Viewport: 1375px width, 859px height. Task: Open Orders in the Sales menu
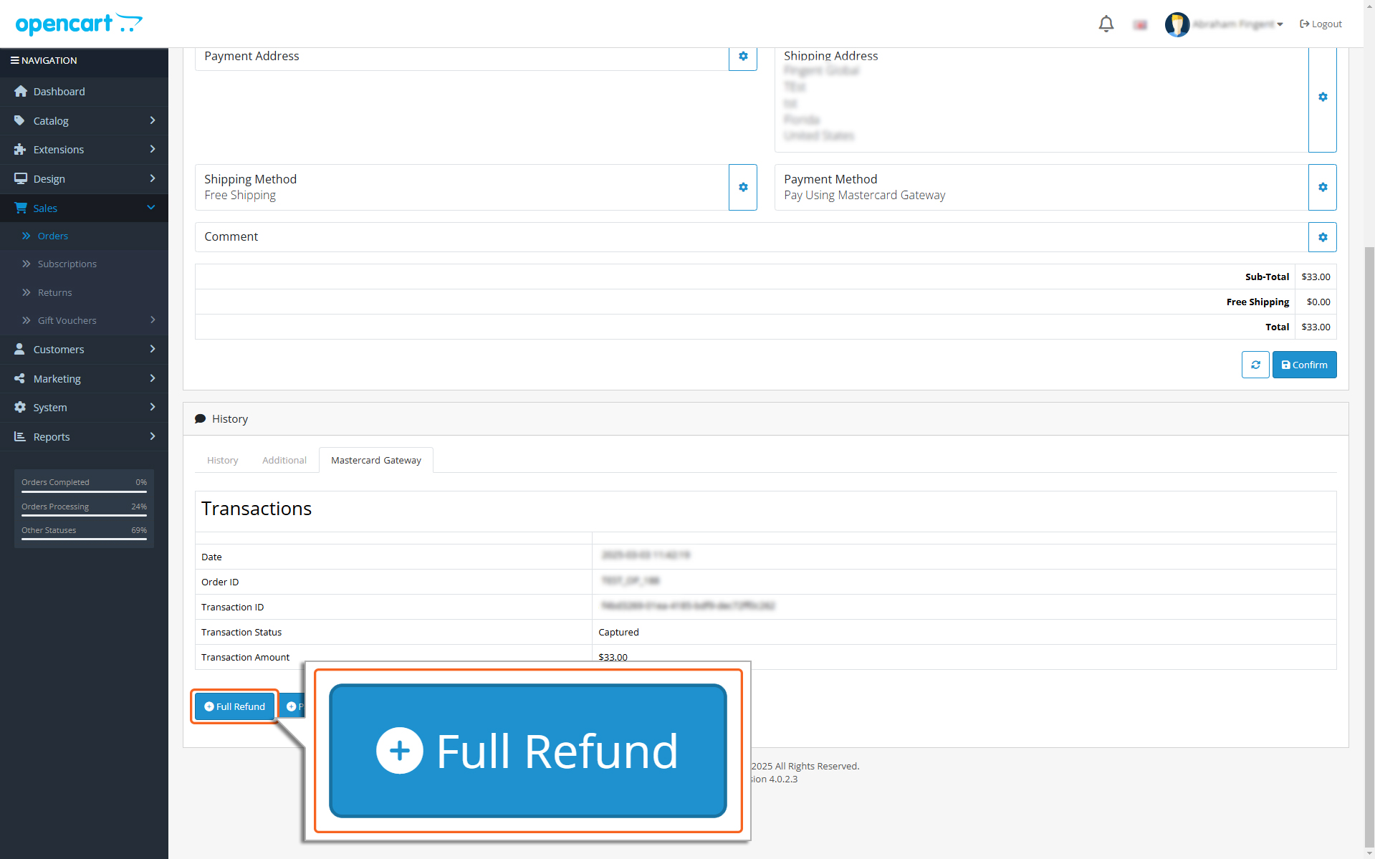[53, 236]
